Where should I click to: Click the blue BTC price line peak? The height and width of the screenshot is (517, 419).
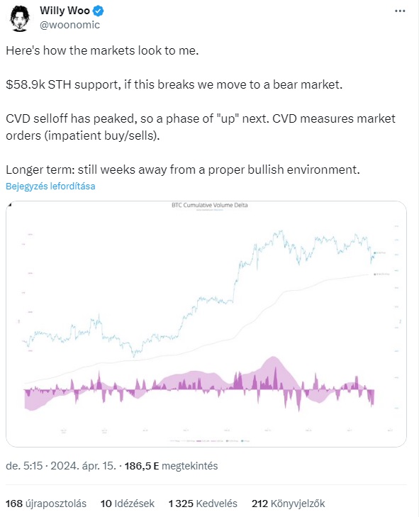click(x=281, y=232)
